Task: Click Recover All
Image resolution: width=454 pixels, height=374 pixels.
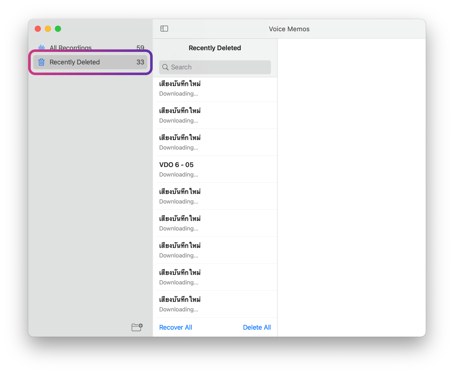Action: pos(176,327)
